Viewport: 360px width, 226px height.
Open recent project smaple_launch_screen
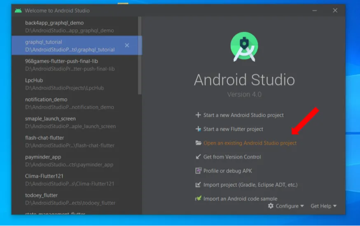pos(75,122)
